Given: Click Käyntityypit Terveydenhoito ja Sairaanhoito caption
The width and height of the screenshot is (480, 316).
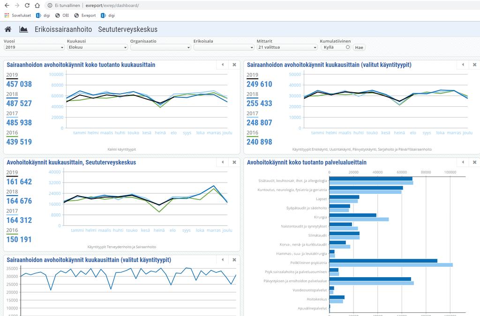Looking at the screenshot, I should click(x=122, y=247).
